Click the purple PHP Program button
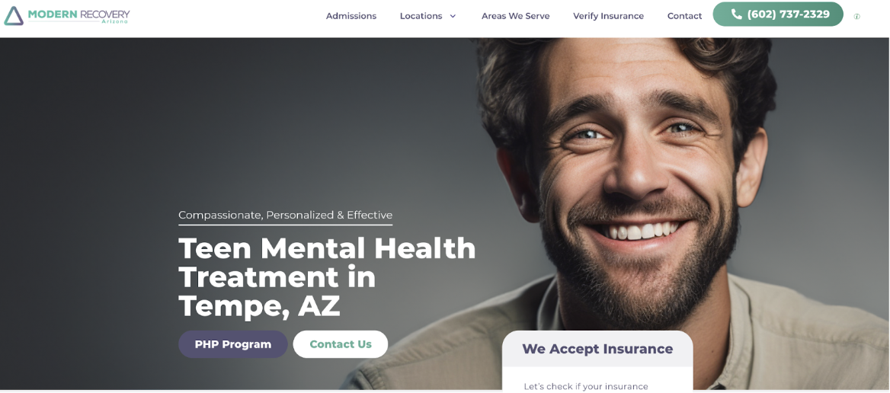 232,344
